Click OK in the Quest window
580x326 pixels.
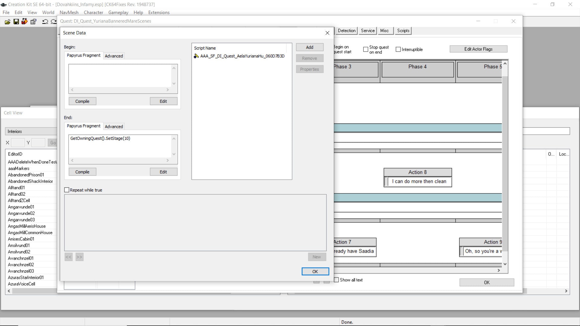pos(487,282)
